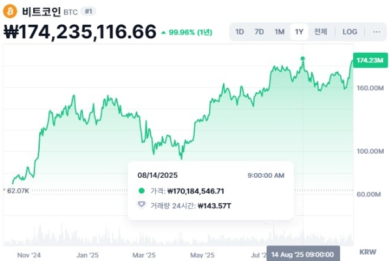Click the ₩174,235,116.66 price text
The image size is (391, 261).
[x=80, y=31]
